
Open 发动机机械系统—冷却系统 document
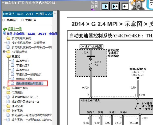[28, 43]
